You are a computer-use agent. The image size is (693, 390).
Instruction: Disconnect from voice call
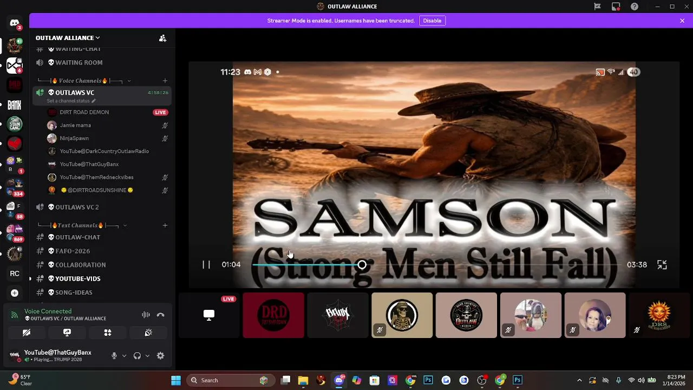tap(160, 315)
